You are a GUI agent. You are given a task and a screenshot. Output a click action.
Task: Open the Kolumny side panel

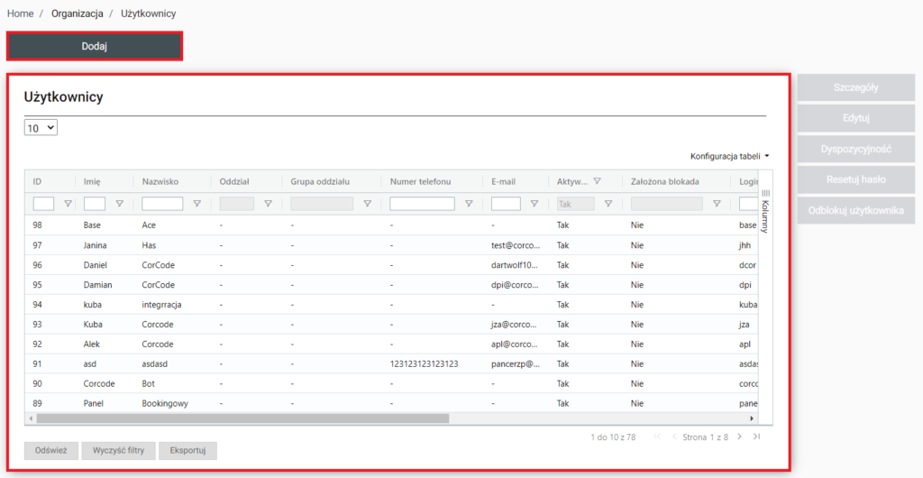pos(765,212)
